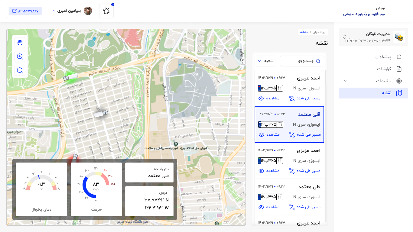Screen dimensions: 413x232
Task: Click the سرعت speed gauge
Action: click(x=96, y=189)
